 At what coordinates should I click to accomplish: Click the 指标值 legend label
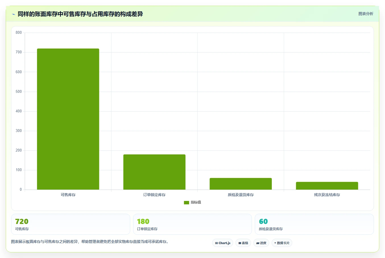[x=196, y=202]
